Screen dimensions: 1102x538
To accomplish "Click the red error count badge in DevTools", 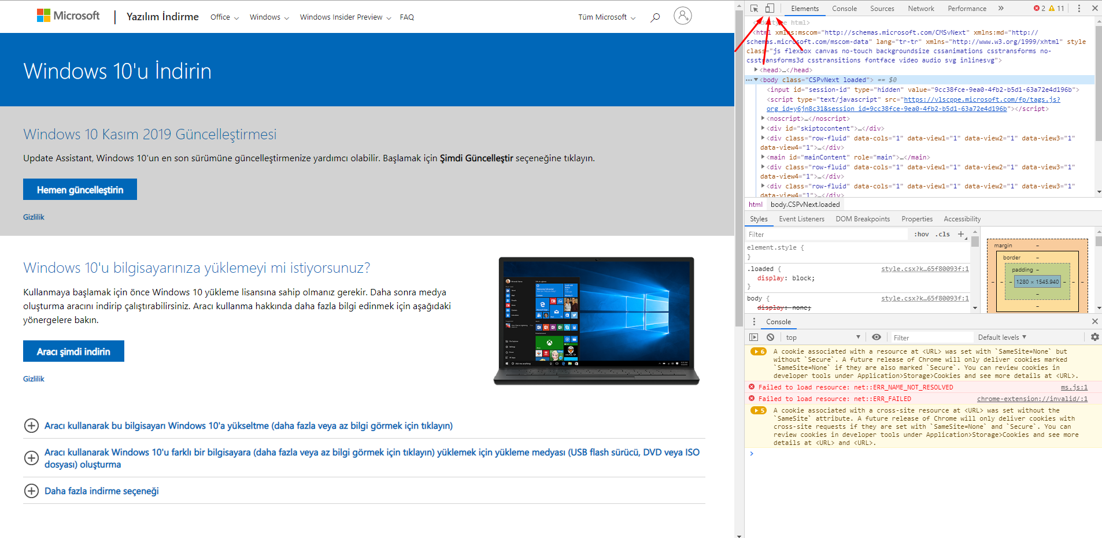I will [1039, 8].
